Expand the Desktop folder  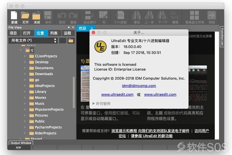point(25,62)
